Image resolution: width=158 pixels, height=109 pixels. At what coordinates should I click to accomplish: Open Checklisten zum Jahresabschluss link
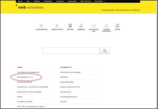(x=28, y=72)
